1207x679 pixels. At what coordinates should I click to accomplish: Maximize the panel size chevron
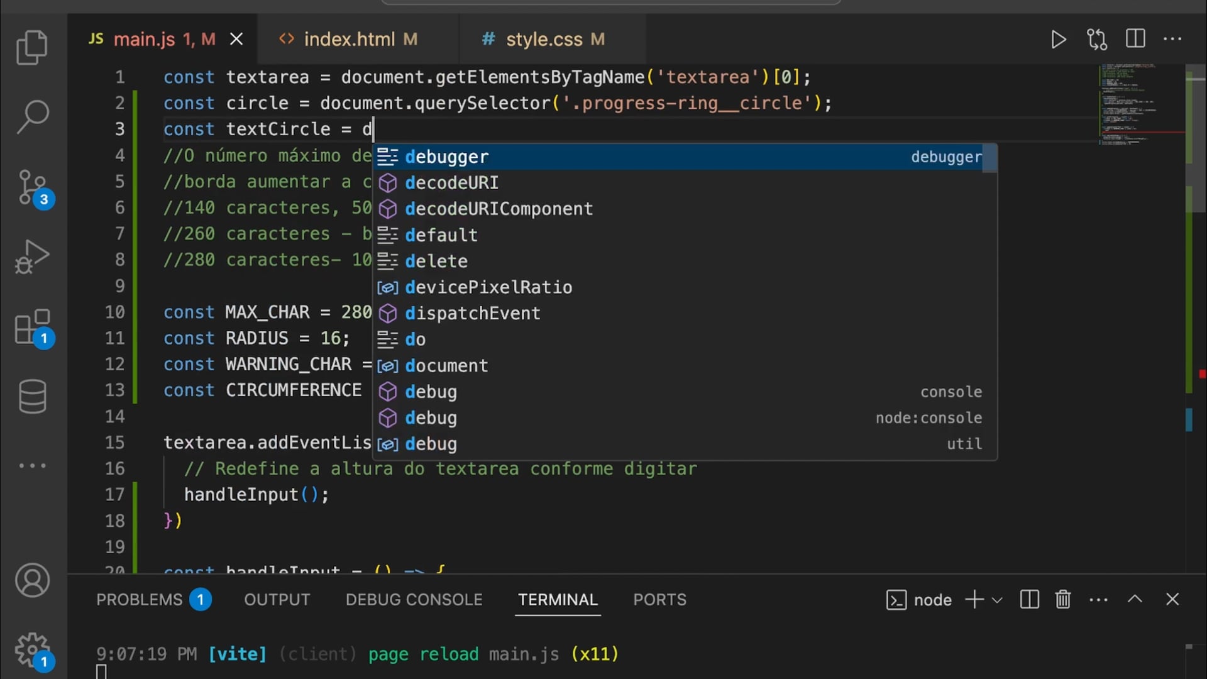click(x=1135, y=599)
